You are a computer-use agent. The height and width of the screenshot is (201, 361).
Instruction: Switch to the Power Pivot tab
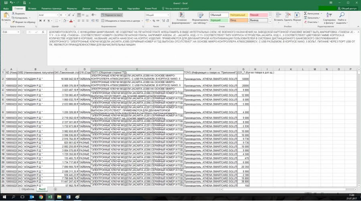click(x=151, y=8)
